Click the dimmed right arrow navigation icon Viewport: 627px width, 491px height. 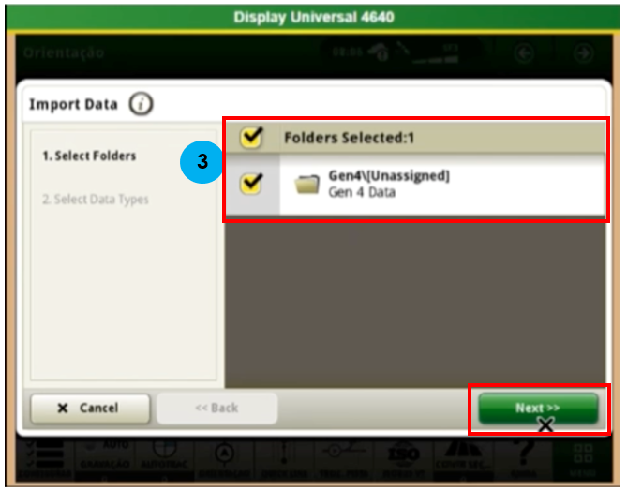pyautogui.click(x=583, y=53)
